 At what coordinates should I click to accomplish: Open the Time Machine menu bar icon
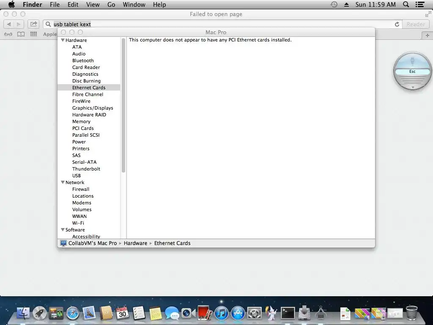(x=334, y=4)
